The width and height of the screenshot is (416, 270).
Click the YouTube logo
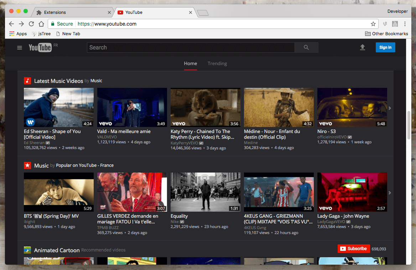(x=40, y=47)
